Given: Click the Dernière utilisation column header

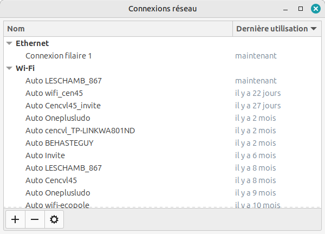Looking at the screenshot, I should pyautogui.click(x=272, y=29).
